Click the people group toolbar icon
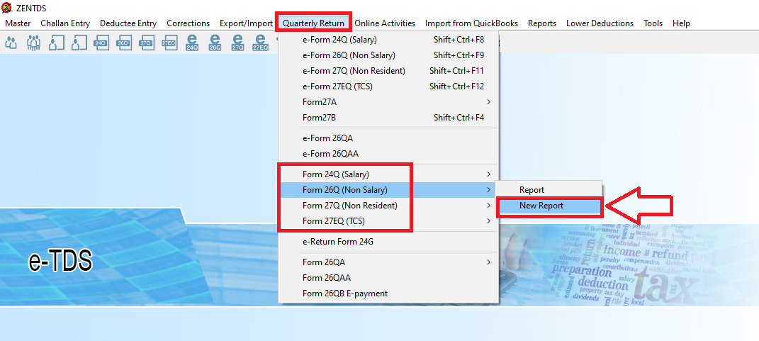The image size is (759, 341). coord(34,43)
